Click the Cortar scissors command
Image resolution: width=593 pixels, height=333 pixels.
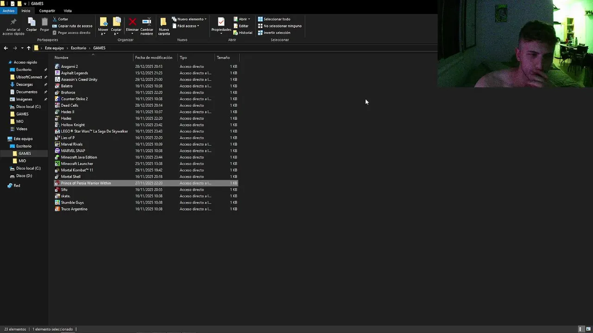[60, 19]
